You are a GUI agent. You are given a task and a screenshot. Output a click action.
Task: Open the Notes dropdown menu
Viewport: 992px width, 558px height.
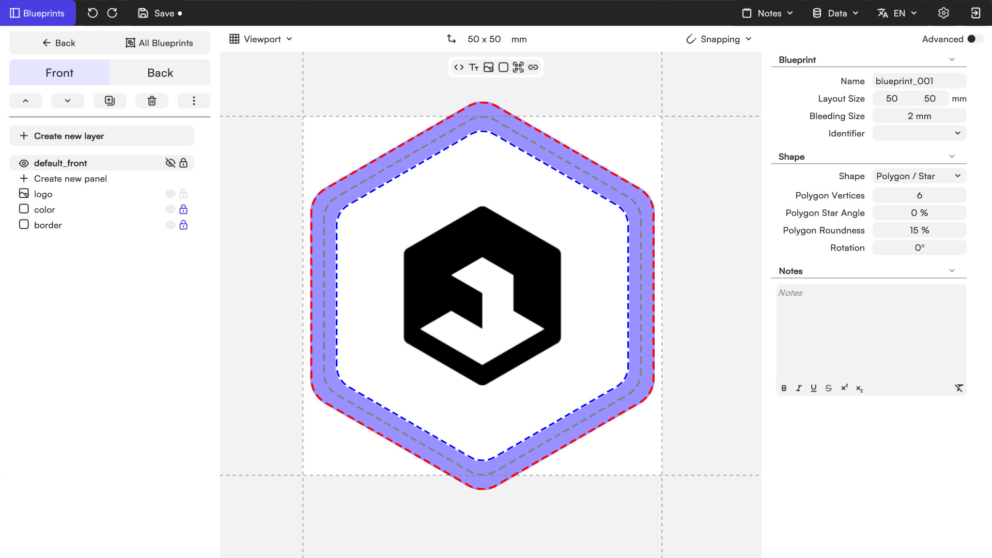(767, 13)
